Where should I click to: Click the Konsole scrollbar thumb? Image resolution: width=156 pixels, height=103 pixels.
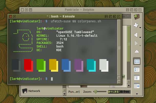pos(119,48)
